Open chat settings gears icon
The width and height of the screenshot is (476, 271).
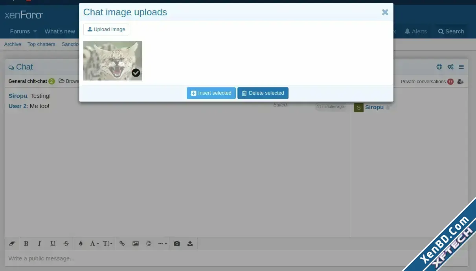(450, 67)
